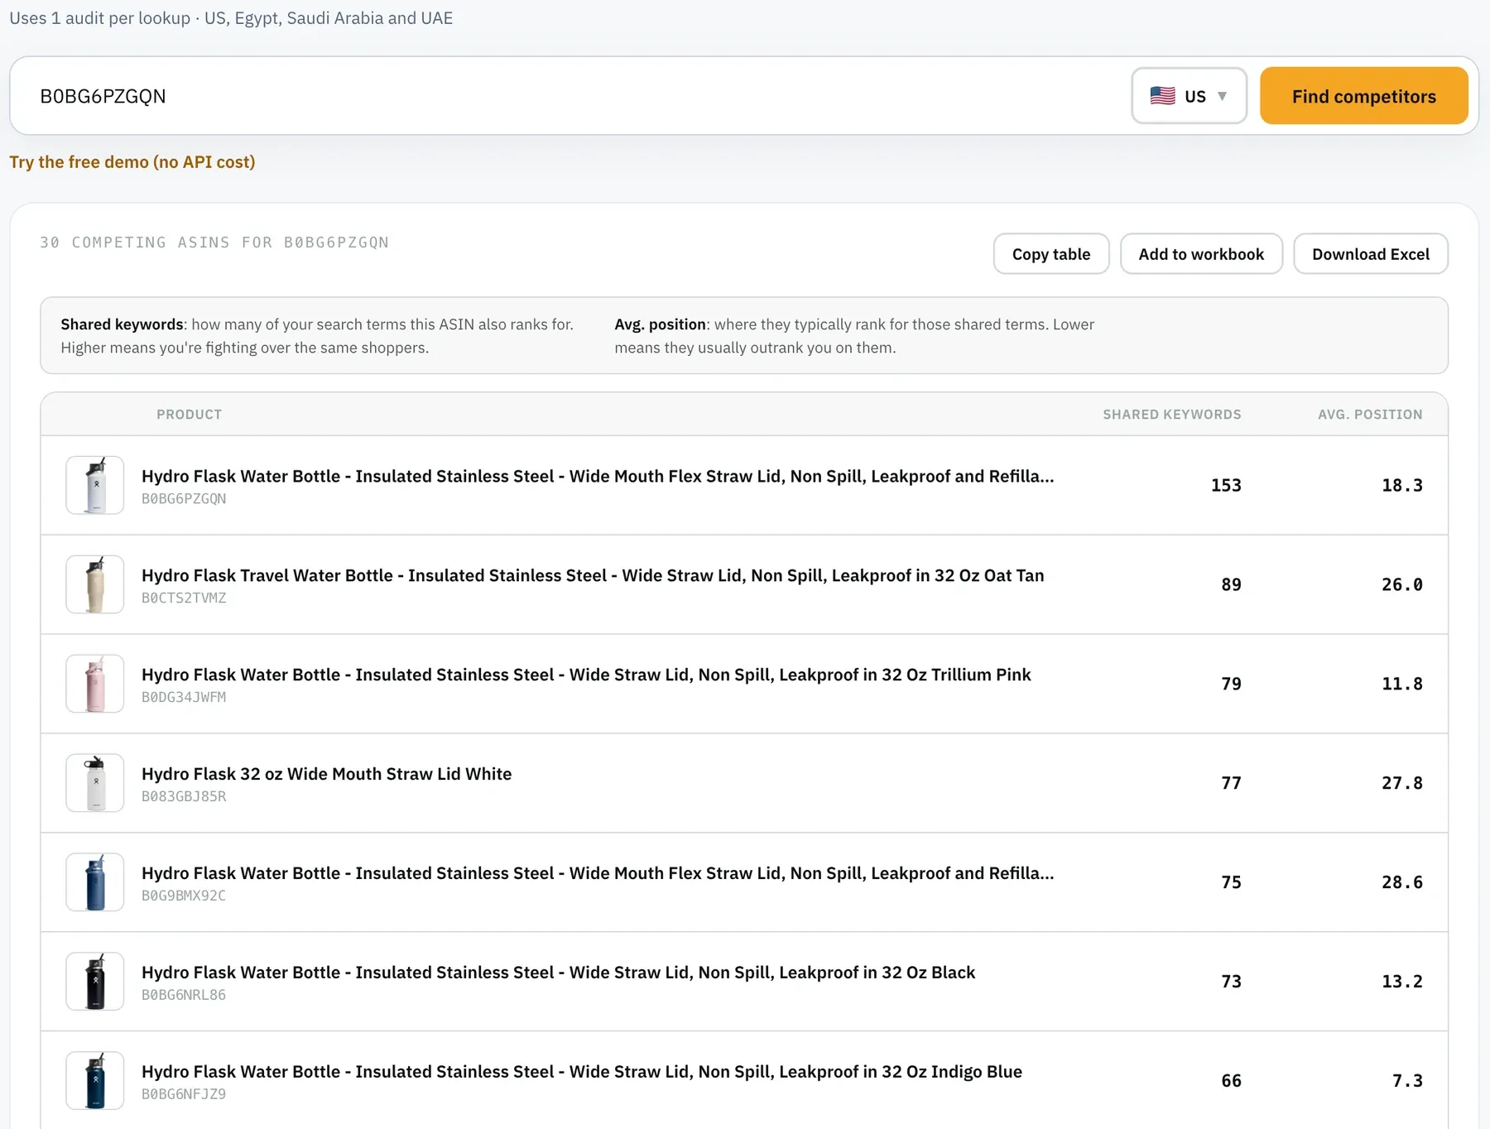Select the Oat Tan Travel Water Bottle title
The height and width of the screenshot is (1129, 1490).
pyautogui.click(x=593, y=575)
